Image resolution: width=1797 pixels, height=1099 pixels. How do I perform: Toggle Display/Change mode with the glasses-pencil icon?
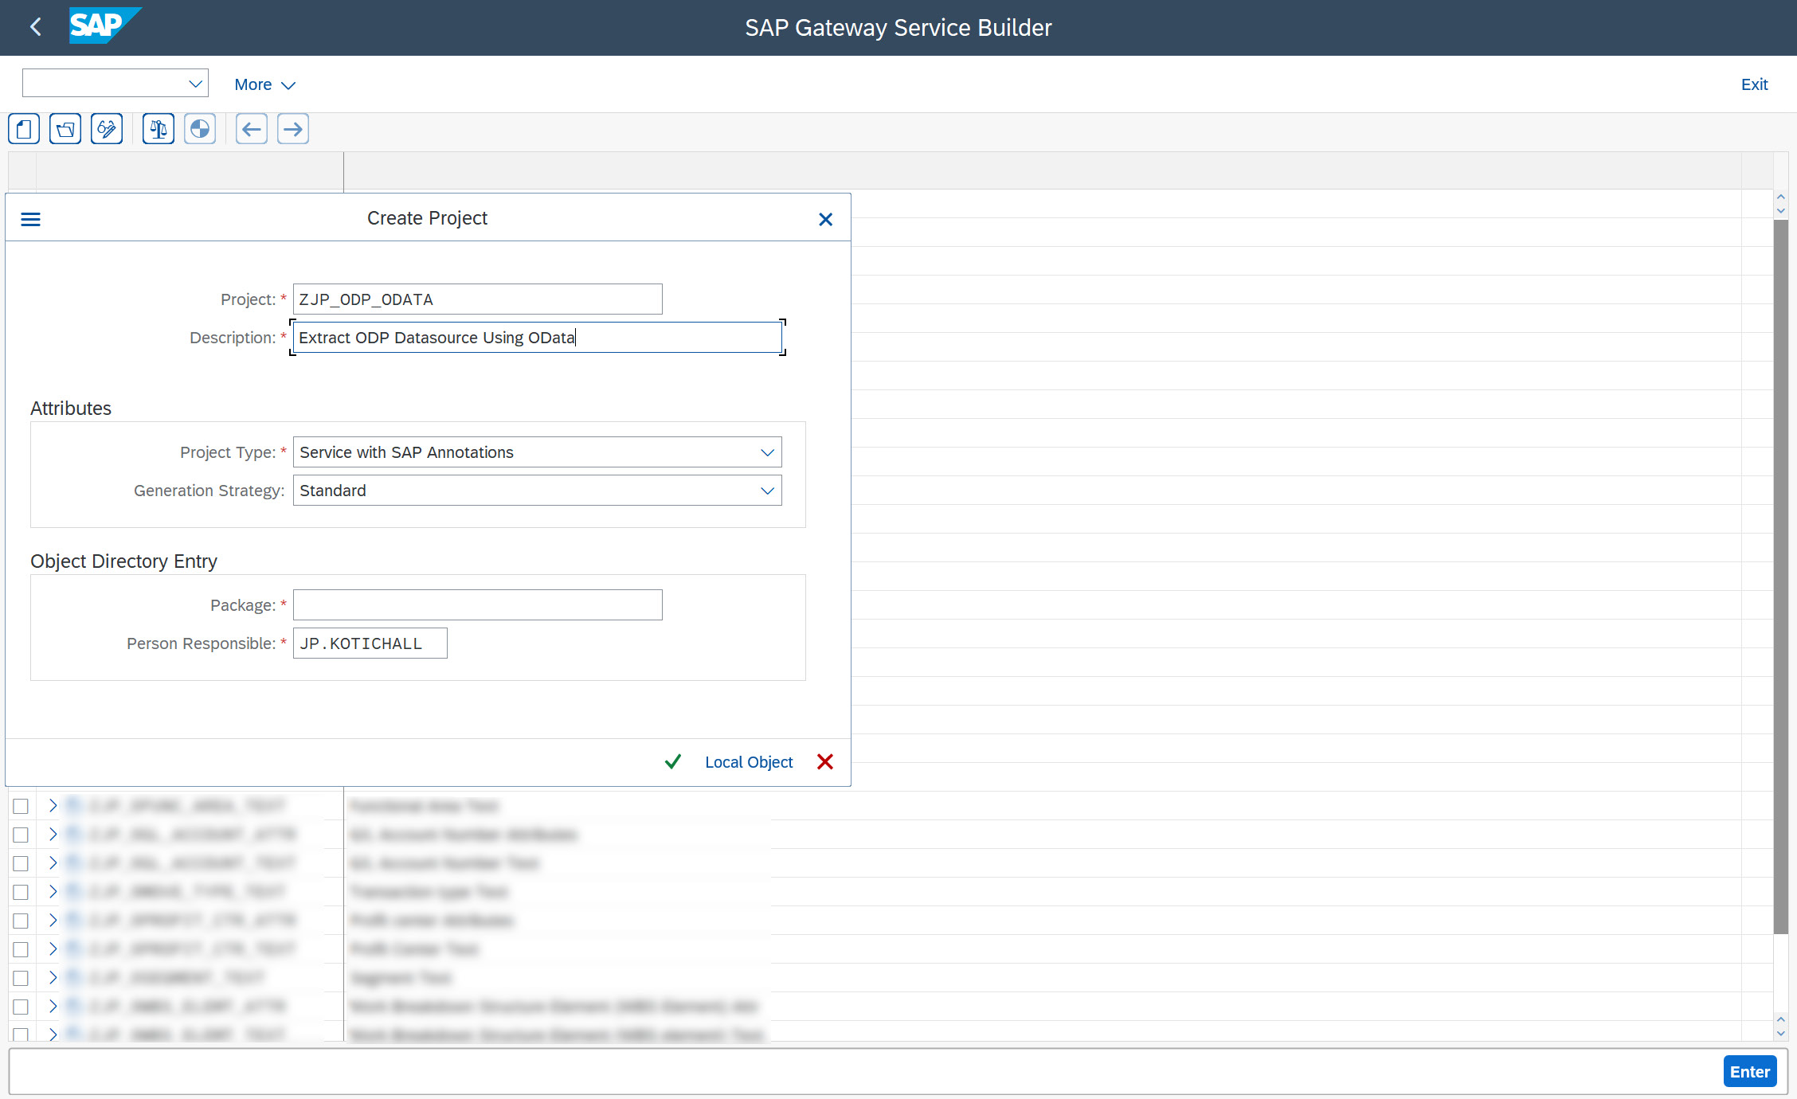106,128
